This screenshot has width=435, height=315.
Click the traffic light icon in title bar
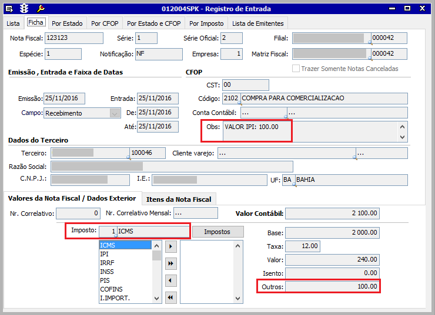[x=24, y=9]
